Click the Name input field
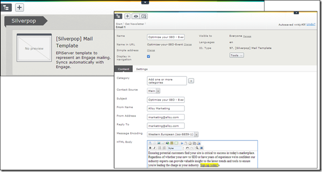Viewport: 322px width, 172px height. tap(166, 37)
